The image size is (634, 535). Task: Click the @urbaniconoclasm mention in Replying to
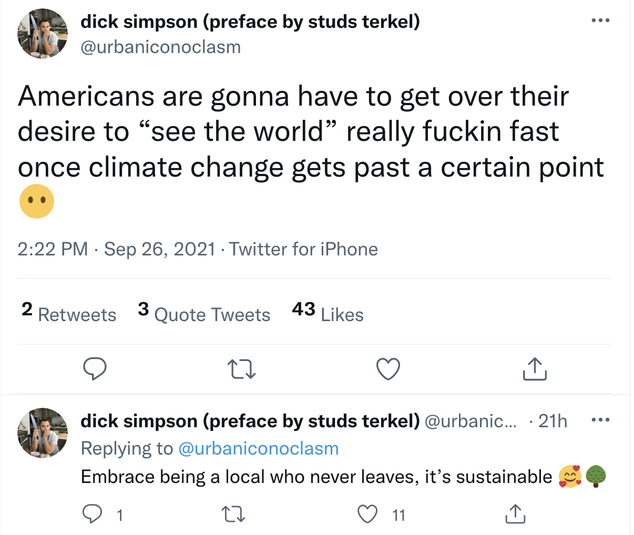point(258,448)
